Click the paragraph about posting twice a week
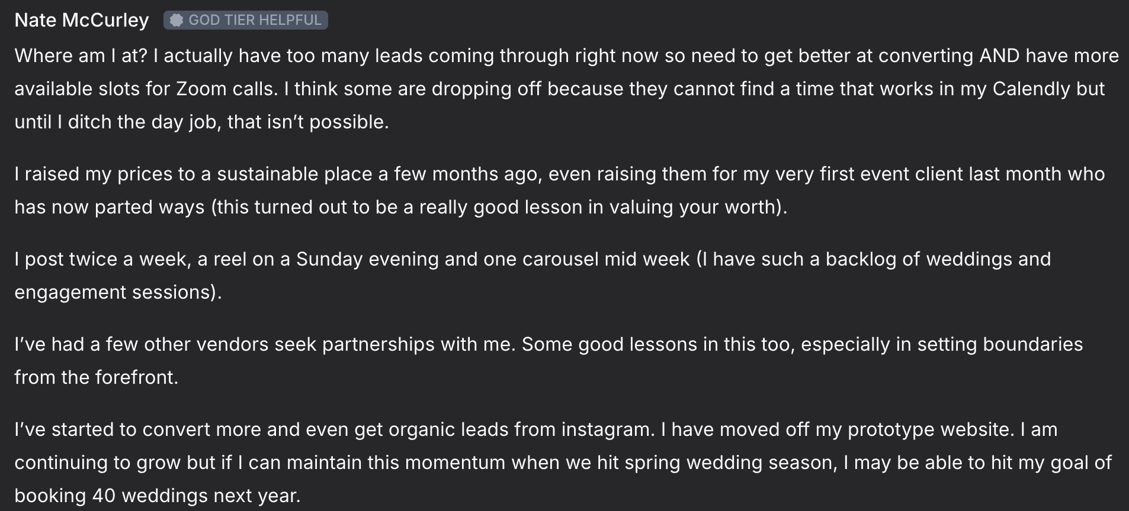The image size is (1129, 511). [533, 276]
